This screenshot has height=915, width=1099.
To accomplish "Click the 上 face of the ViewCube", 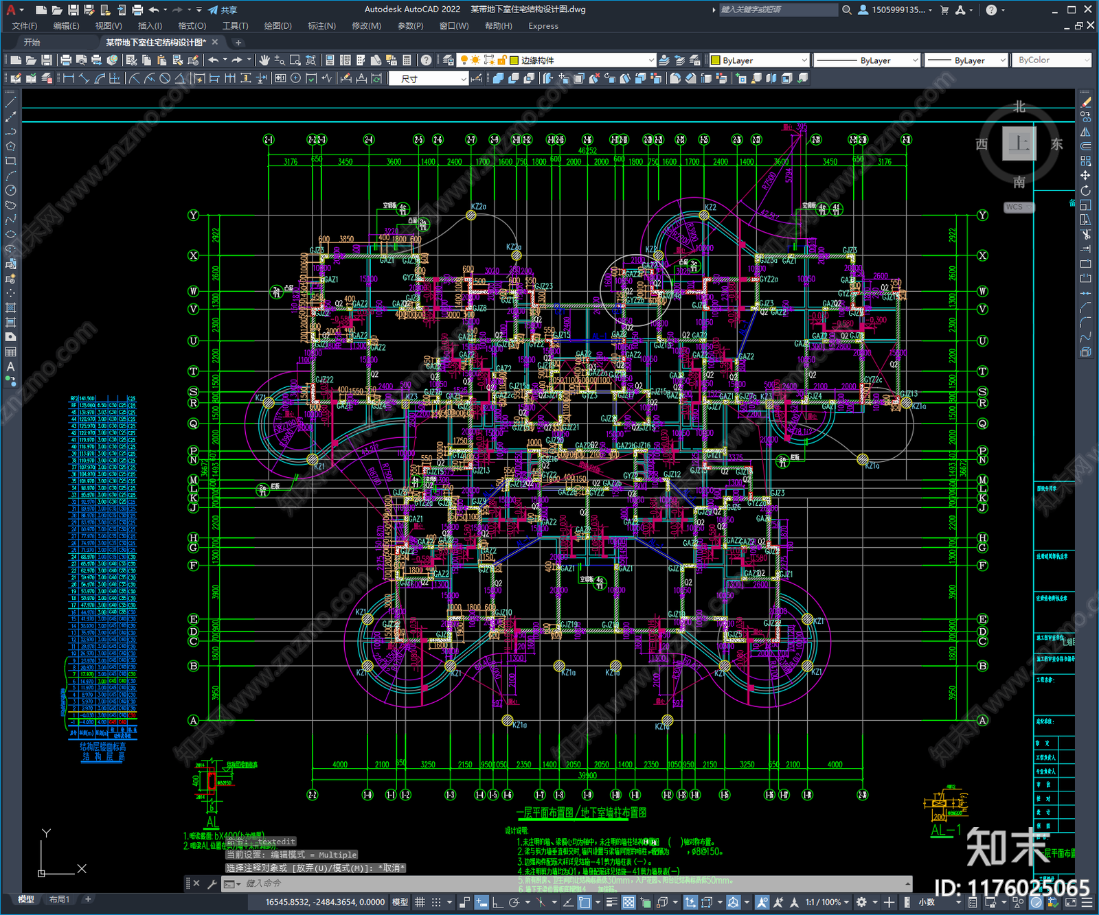I will click(1019, 143).
